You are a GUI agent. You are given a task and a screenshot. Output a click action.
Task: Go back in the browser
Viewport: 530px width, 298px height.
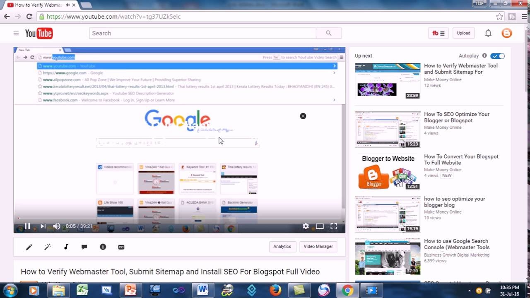click(7, 17)
